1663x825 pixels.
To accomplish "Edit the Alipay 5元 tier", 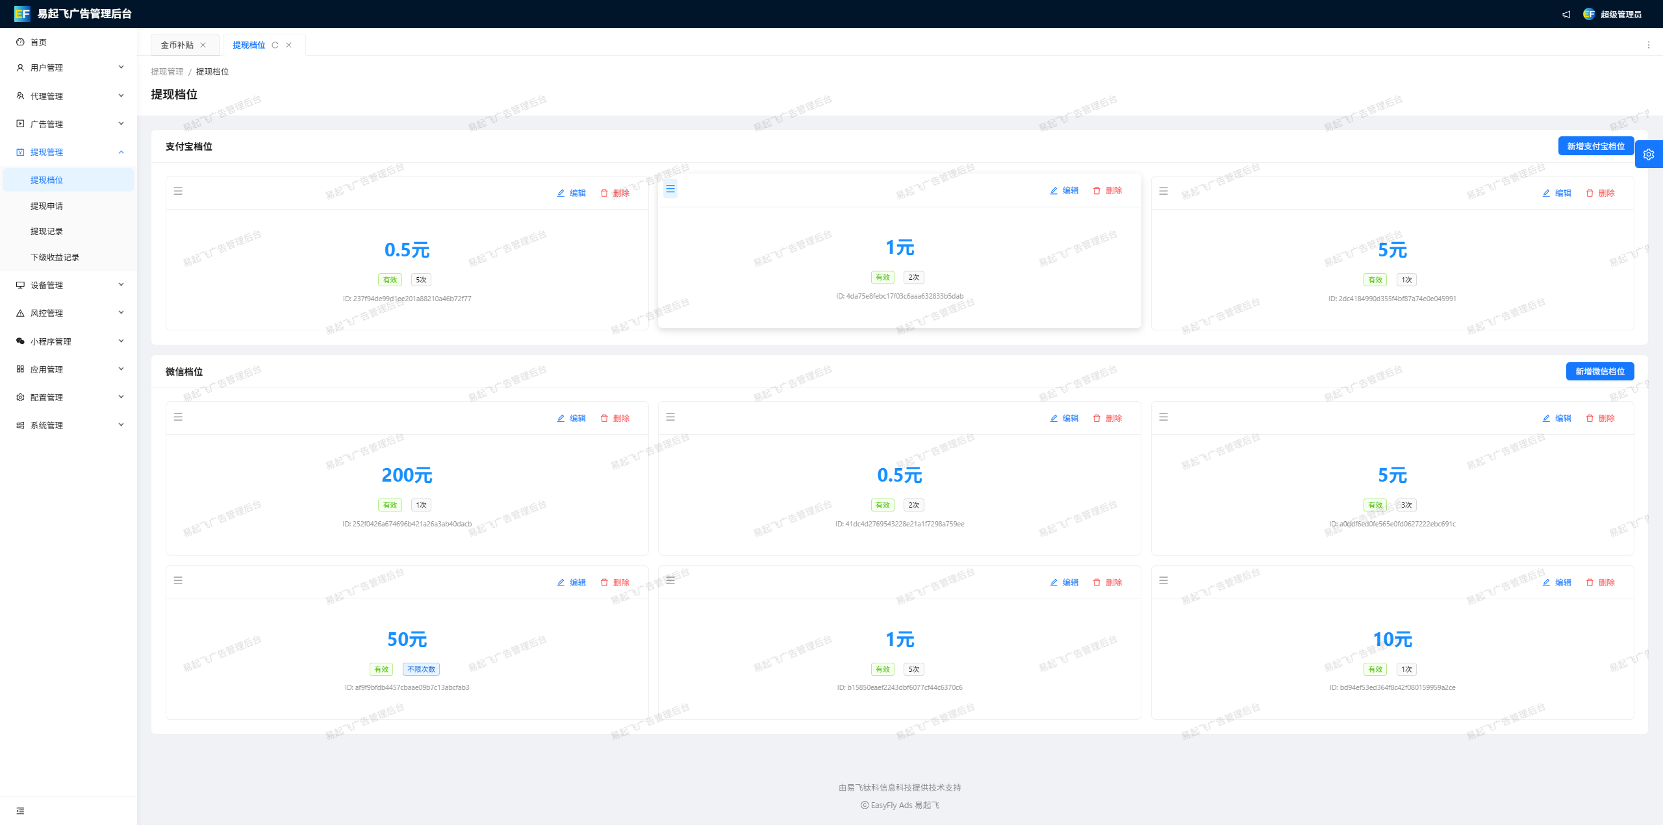I will click(x=1556, y=193).
